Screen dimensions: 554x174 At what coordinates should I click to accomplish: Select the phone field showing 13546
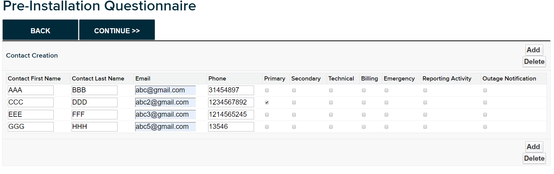point(231,127)
